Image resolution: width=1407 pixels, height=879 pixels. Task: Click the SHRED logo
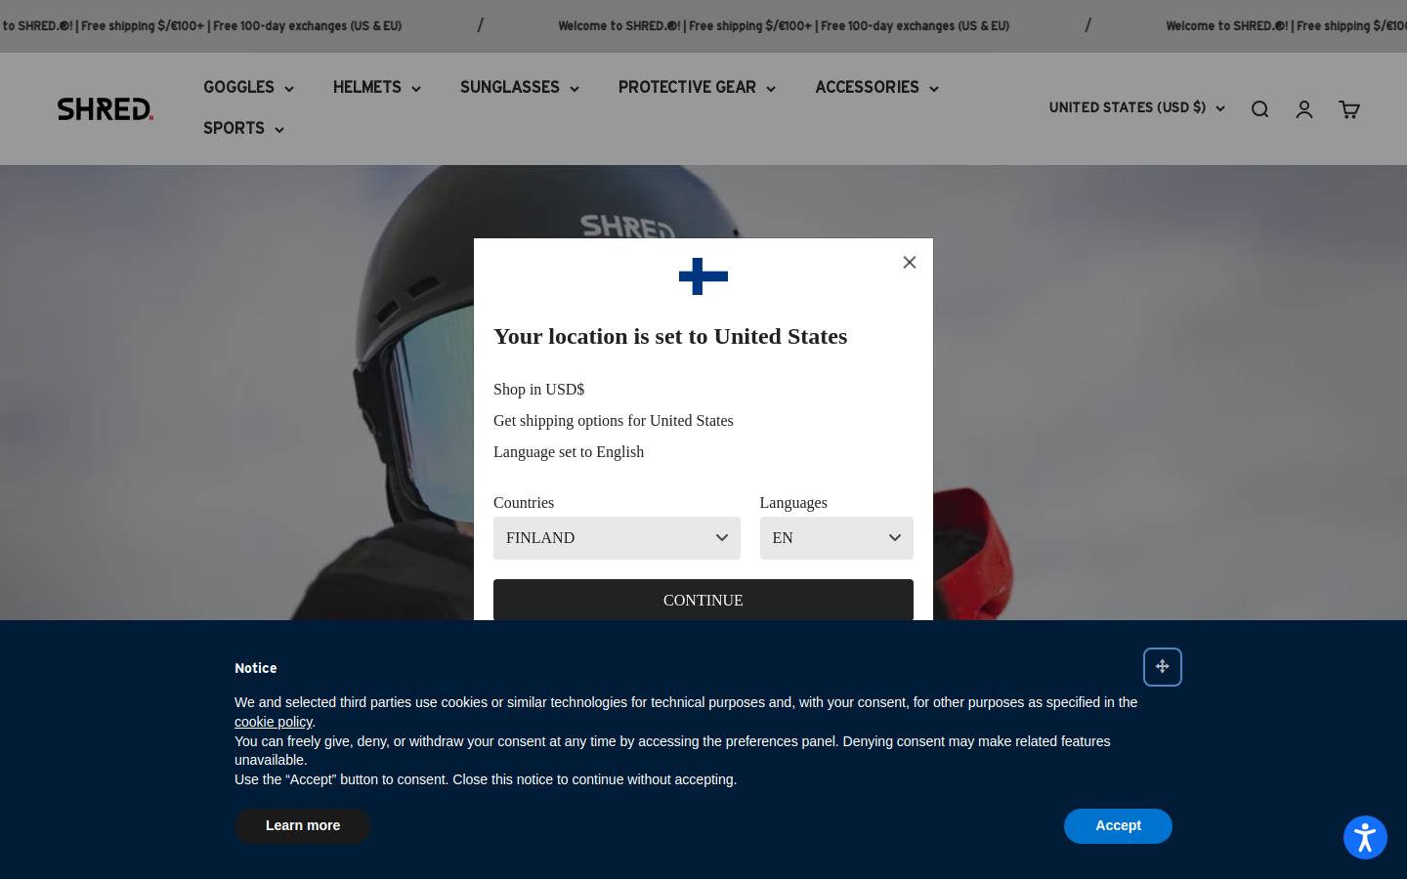pos(106,108)
